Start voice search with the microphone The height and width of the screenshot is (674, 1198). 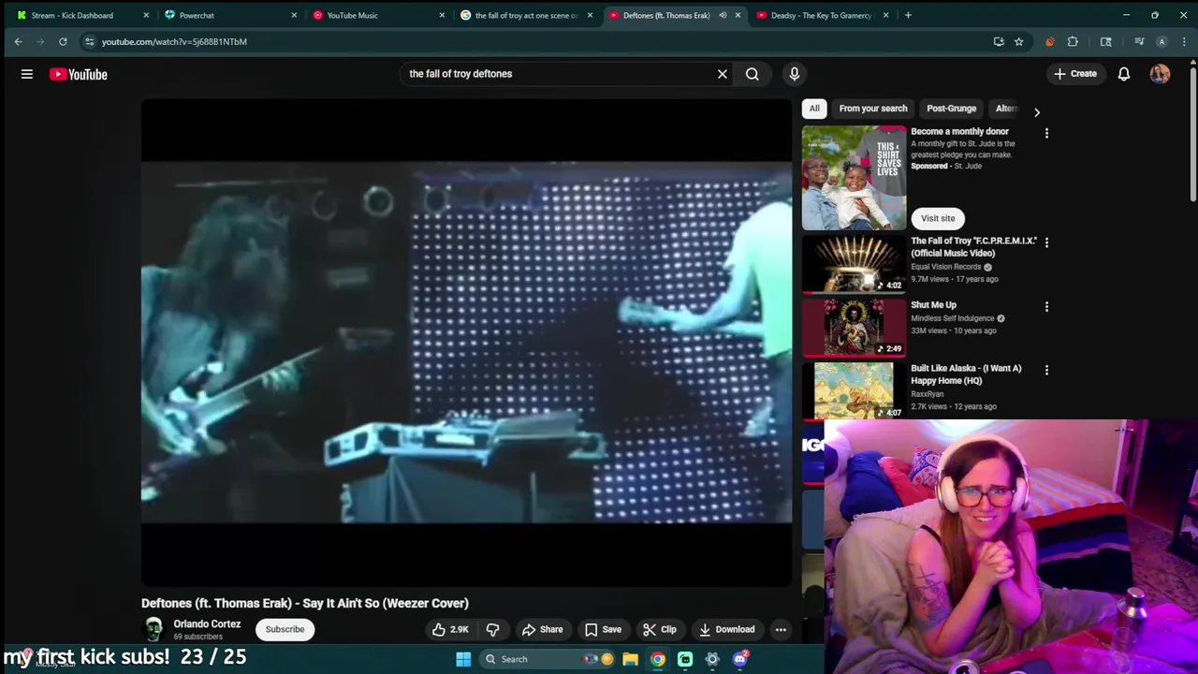point(795,74)
